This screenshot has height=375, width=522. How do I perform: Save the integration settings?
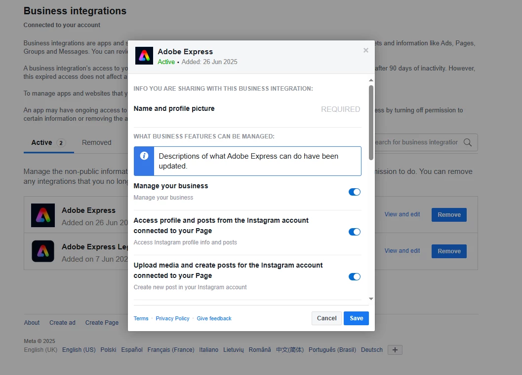(x=356, y=318)
